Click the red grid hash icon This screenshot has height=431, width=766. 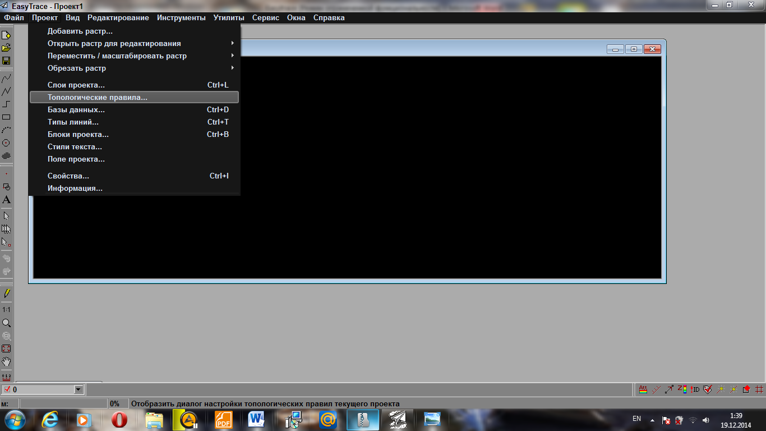pyautogui.click(x=760, y=389)
